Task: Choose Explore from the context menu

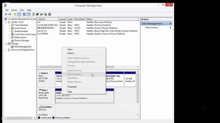Action: pyautogui.click(x=84, y=53)
